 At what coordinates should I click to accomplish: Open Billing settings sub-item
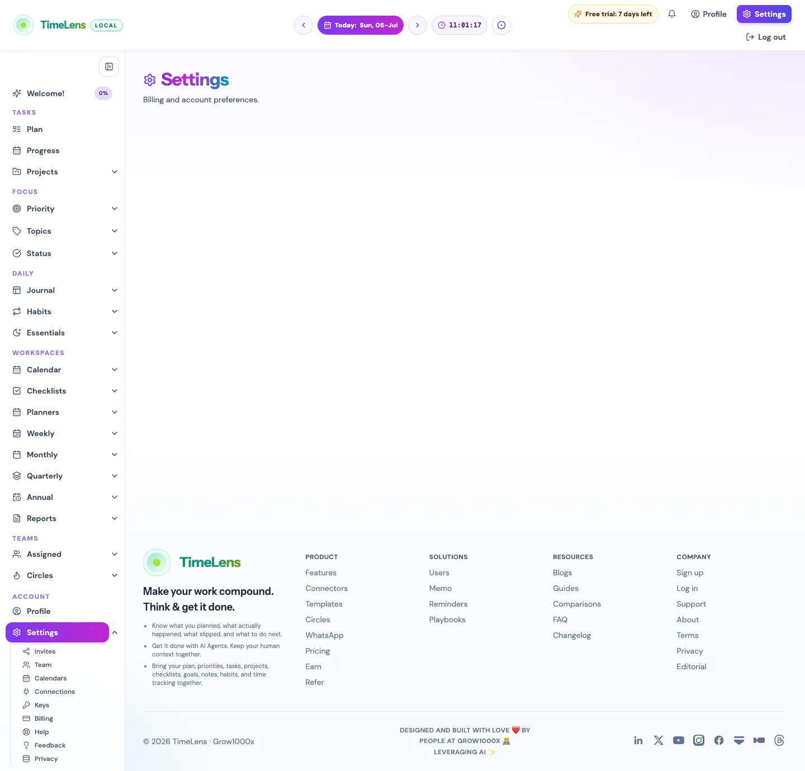[44, 718]
